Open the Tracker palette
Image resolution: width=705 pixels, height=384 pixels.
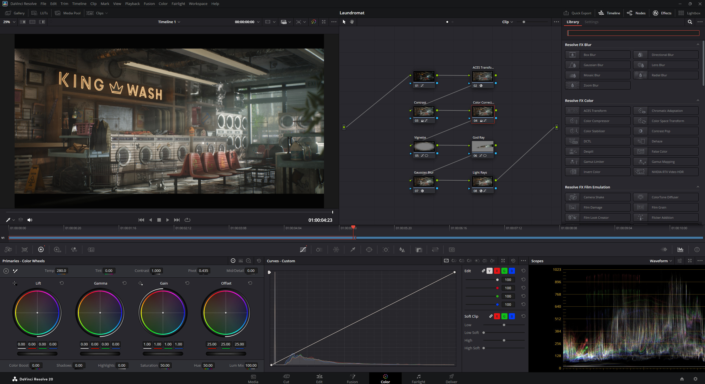click(386, 250)
